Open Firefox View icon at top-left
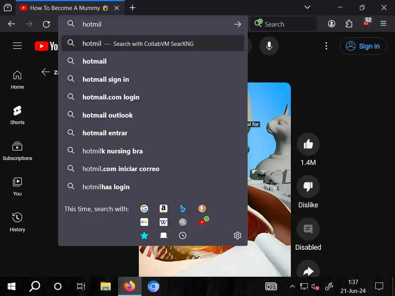Screen dimensions: 395x296 [x=8, y=8]
